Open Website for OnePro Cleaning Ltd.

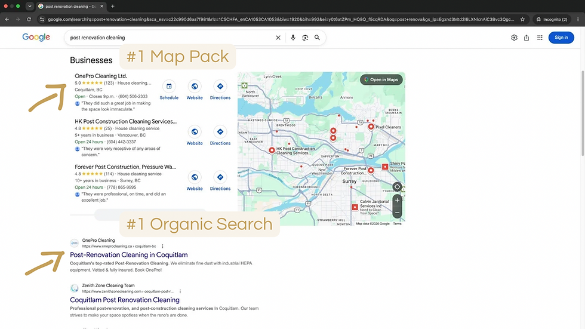195,91
